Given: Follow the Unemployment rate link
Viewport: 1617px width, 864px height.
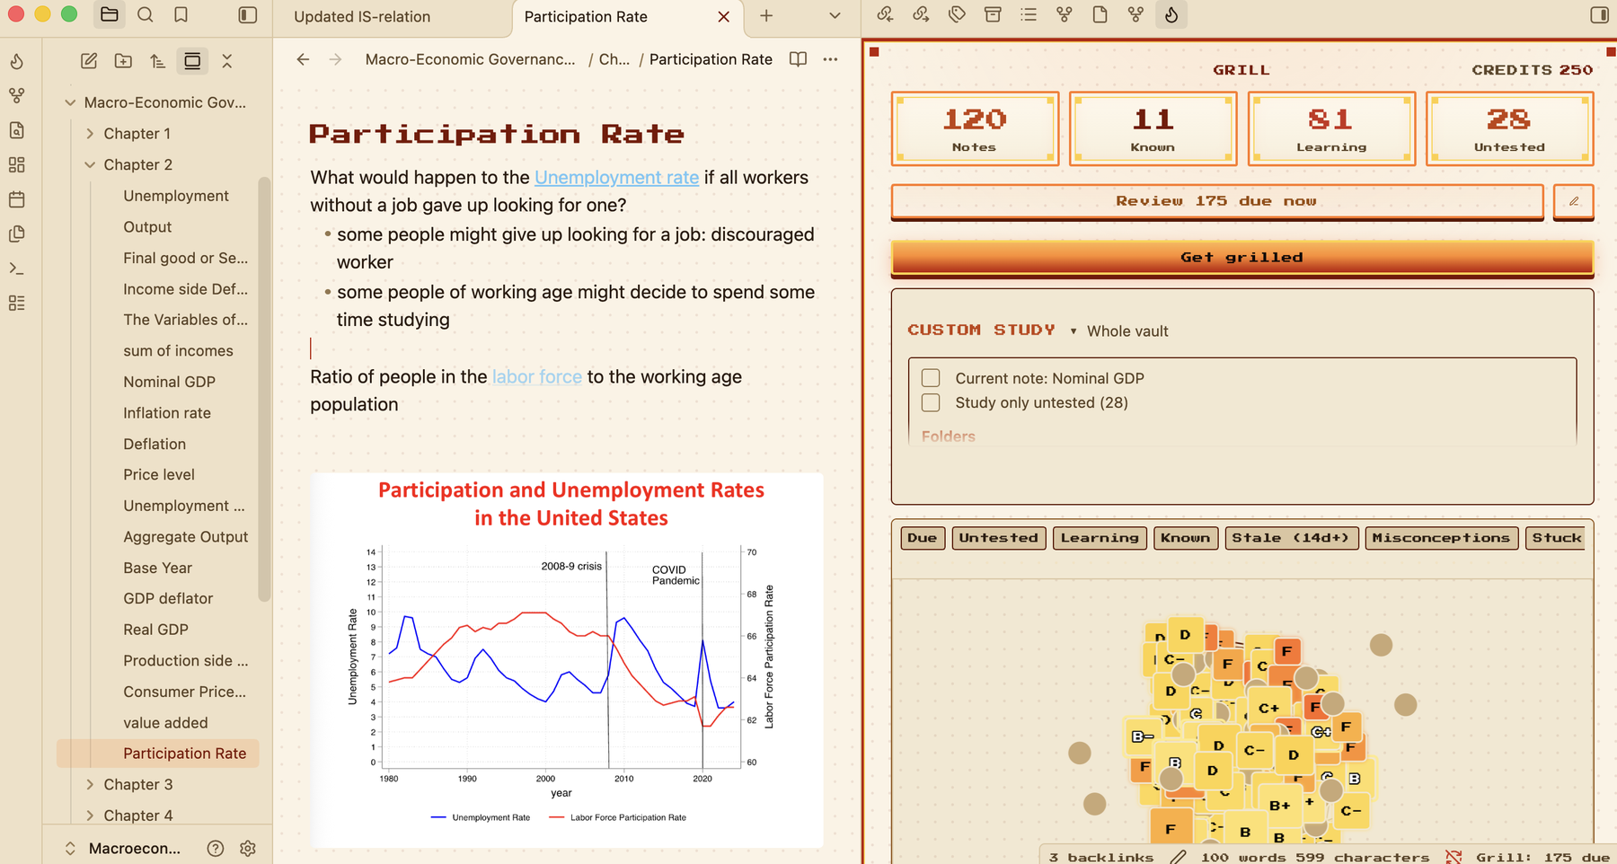Looking at the screenshot, I should pos(616,178).
